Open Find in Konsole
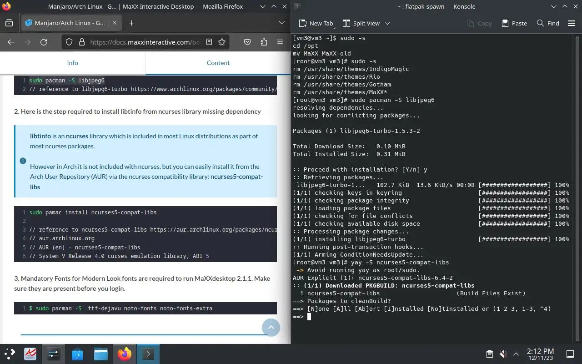 [x=548, y=23]
